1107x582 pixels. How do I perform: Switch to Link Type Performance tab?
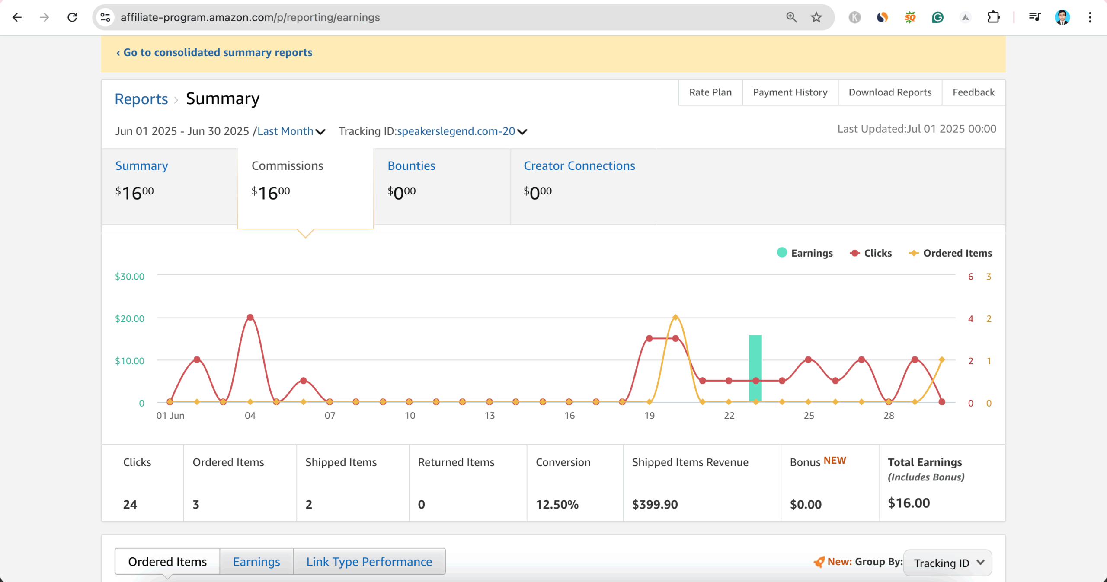tap(369, 561)
